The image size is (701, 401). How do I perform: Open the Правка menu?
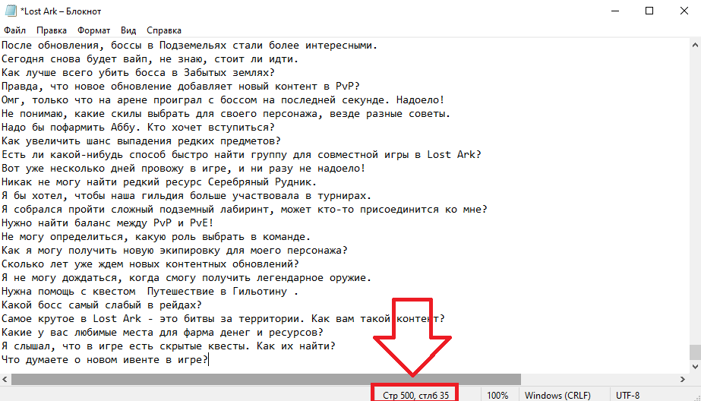pyautogui.click(x=52, y=30)
